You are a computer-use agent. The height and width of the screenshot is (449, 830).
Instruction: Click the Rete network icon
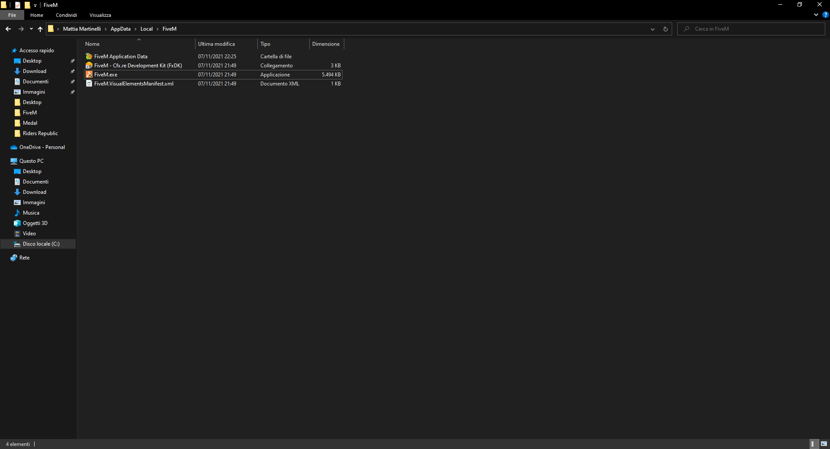coord(14,258)
